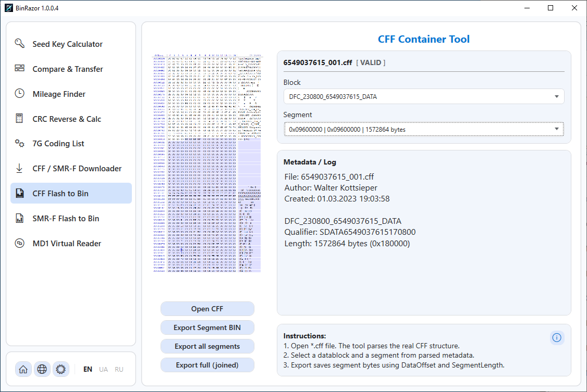Click the BinRazor app logo in title bar
Image resolution: width=587 pixels, height=392 pixels.
[x=9, y=8]
